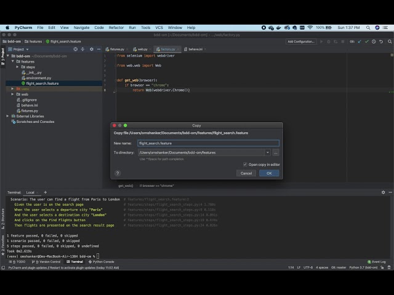Image resolution: width=394 pixels, height=295 pixels.
Task: Click 4 spaces indent setting in status bar
Action: [322, 267]
